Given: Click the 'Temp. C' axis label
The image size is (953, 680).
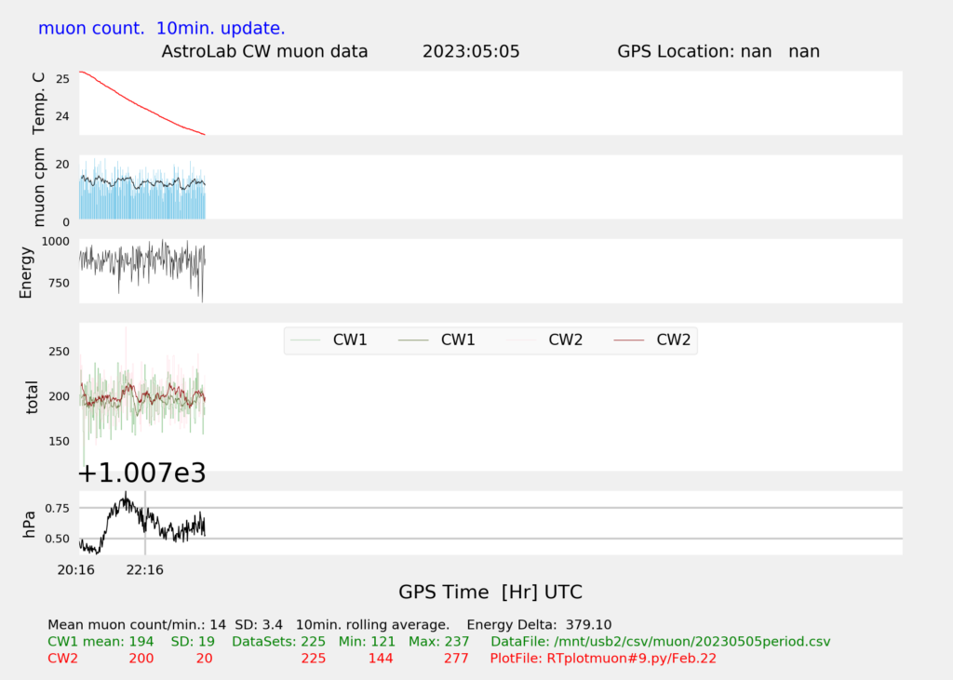Looking at the screenshot, I should click(x=38, y=103).
